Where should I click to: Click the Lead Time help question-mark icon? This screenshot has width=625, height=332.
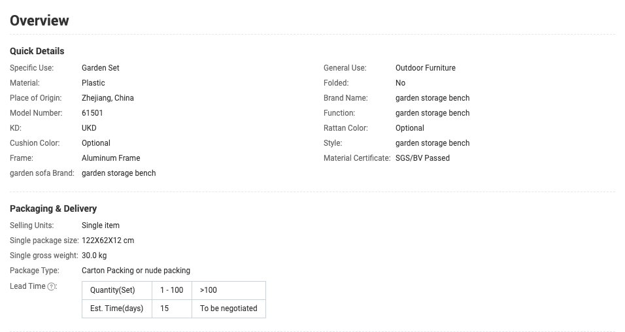pos(52,286)
